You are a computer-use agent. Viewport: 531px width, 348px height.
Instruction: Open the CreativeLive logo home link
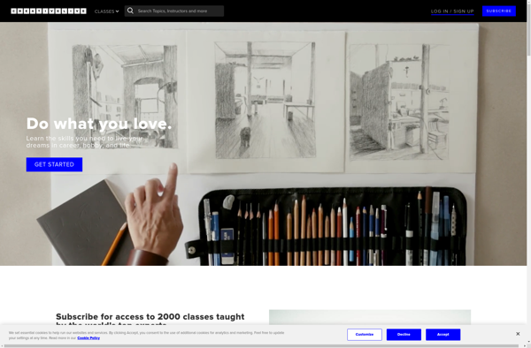point(49,11)
